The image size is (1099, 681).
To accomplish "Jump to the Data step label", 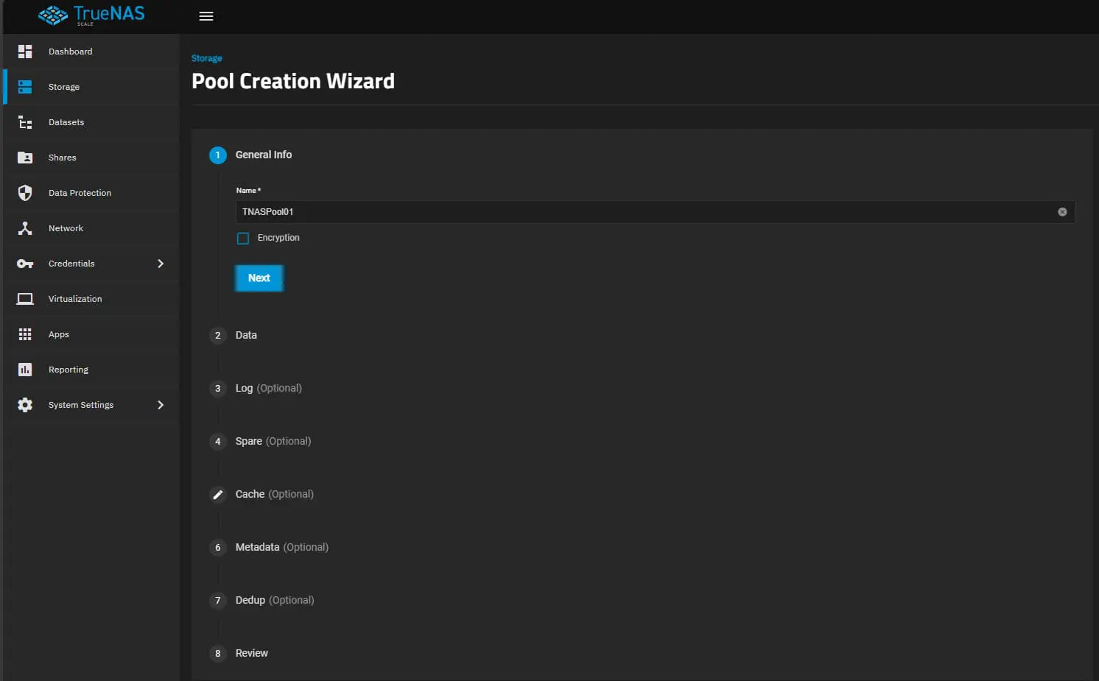I will (x=246, y=336).
